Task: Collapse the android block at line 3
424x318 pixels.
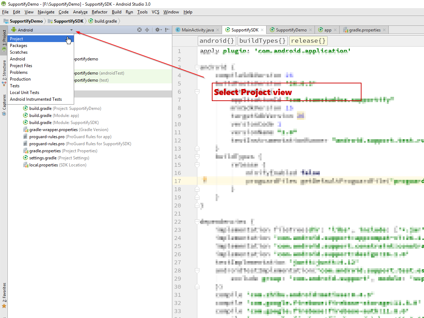Action: (197, 67)
